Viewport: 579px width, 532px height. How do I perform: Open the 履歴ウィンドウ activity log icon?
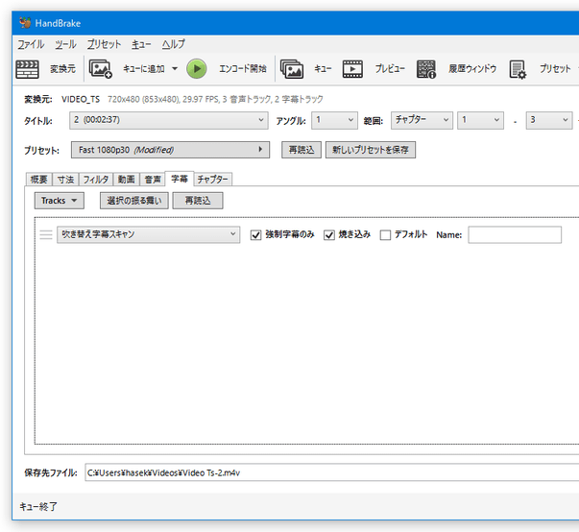tap(426, 69)
